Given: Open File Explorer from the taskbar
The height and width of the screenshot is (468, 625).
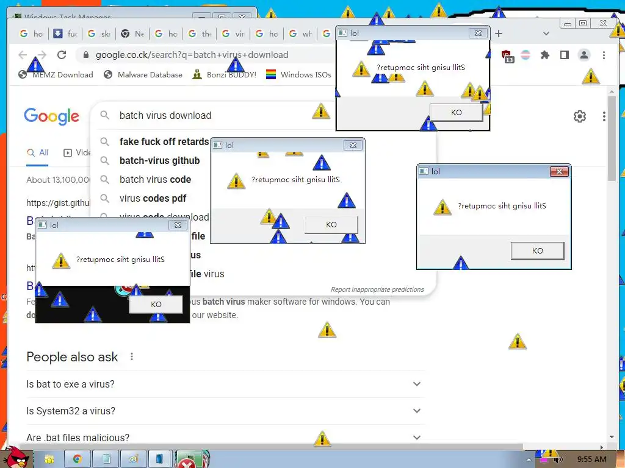Looking at the screenshot, I should (49, 459).
